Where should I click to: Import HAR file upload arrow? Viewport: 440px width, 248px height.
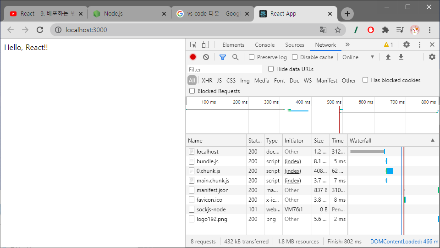[x=388, y=57]
